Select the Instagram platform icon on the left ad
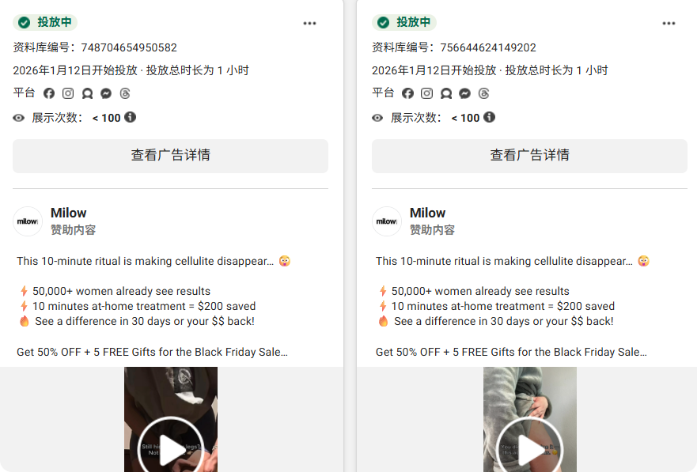Viewport: 697px width, 472px height. click(x=68, y=93)
